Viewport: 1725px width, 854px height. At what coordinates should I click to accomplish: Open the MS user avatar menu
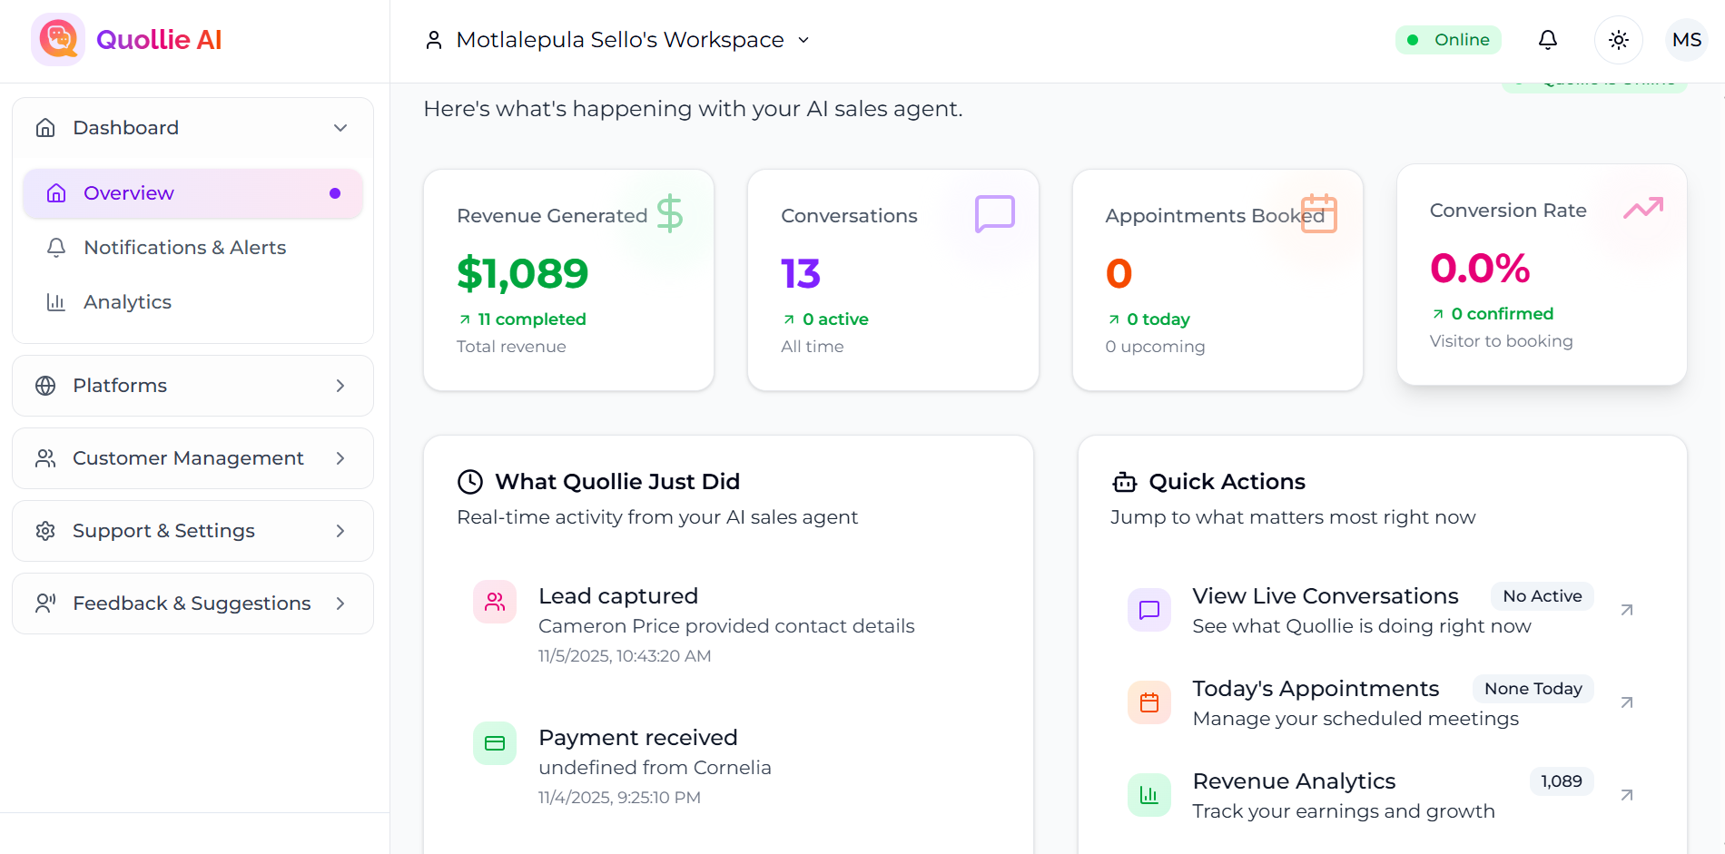tap(1687, 40)
